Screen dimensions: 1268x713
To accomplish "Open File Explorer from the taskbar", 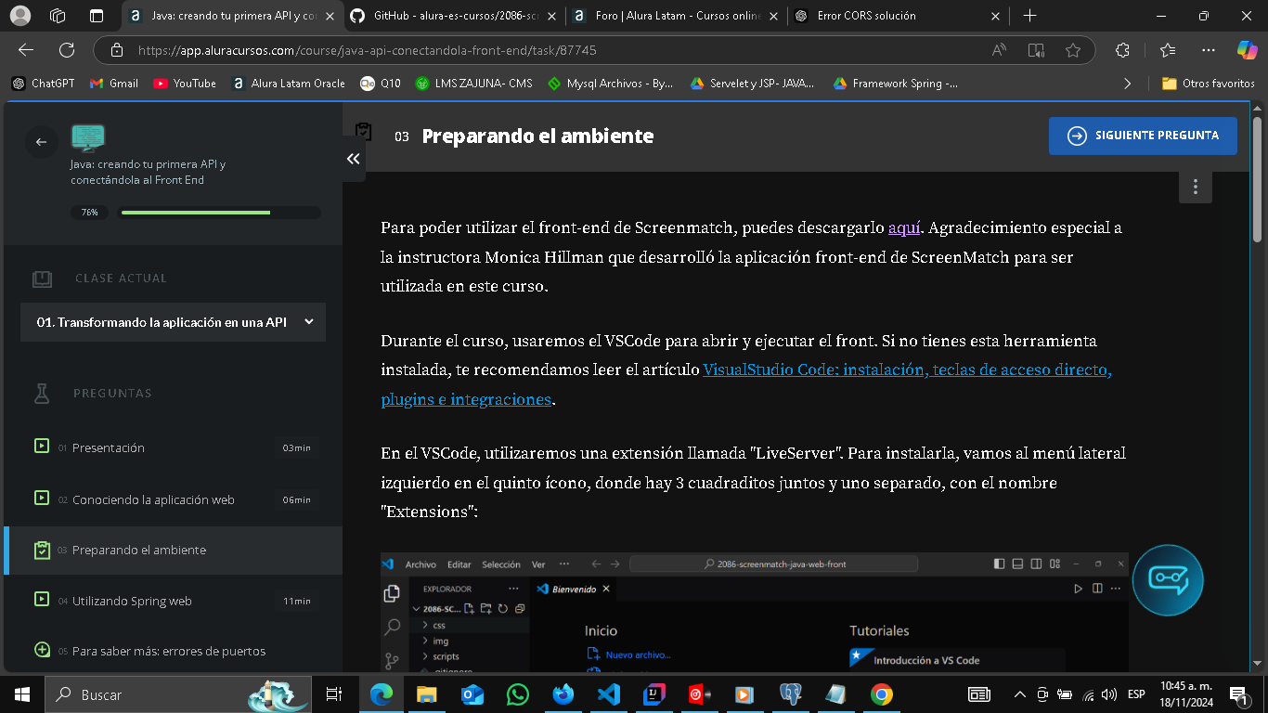I will point(427,694).
